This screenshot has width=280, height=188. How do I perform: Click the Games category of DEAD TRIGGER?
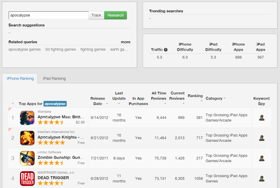click(x=212, y=181)
